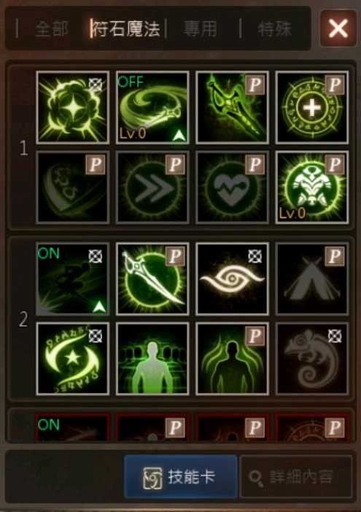Select the green armor Lv.0 skill icon

[x=312, y=187]
